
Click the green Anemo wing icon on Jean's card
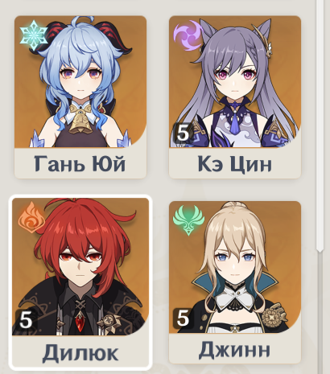click(x=188, y=220)
